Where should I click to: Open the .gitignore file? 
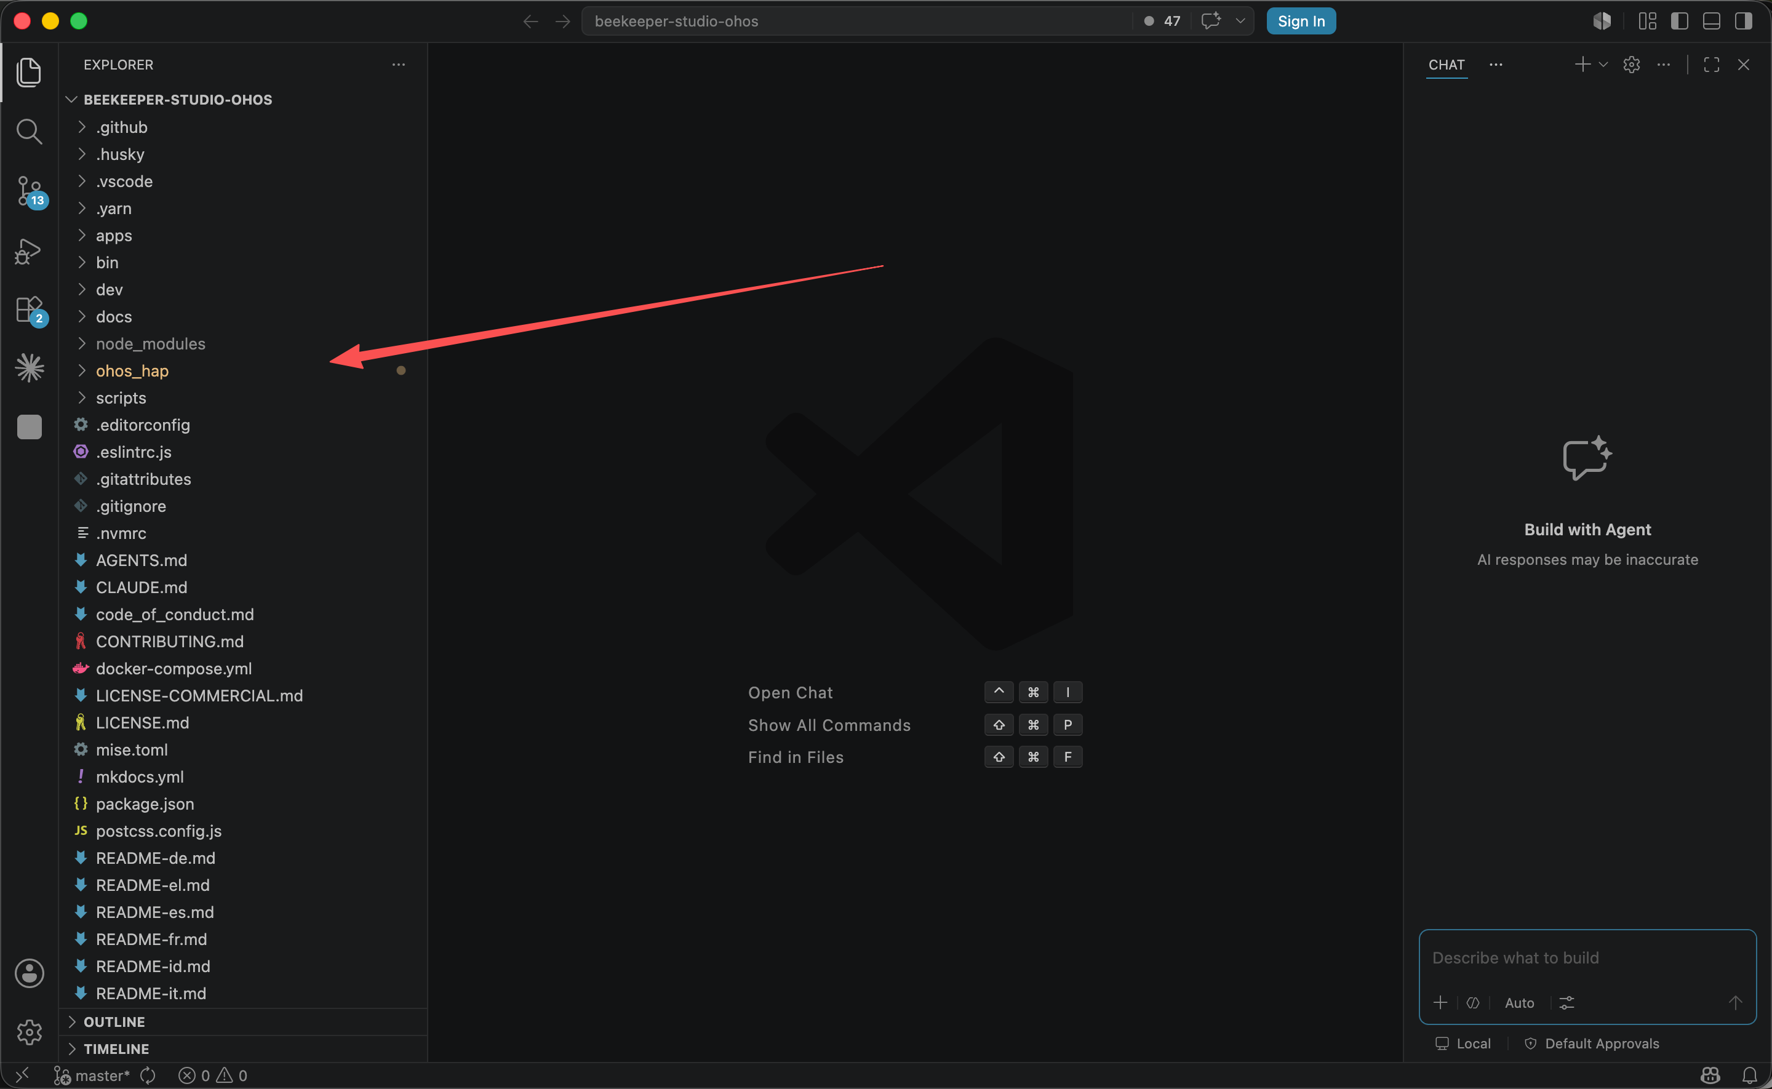(x=244, y=506)
